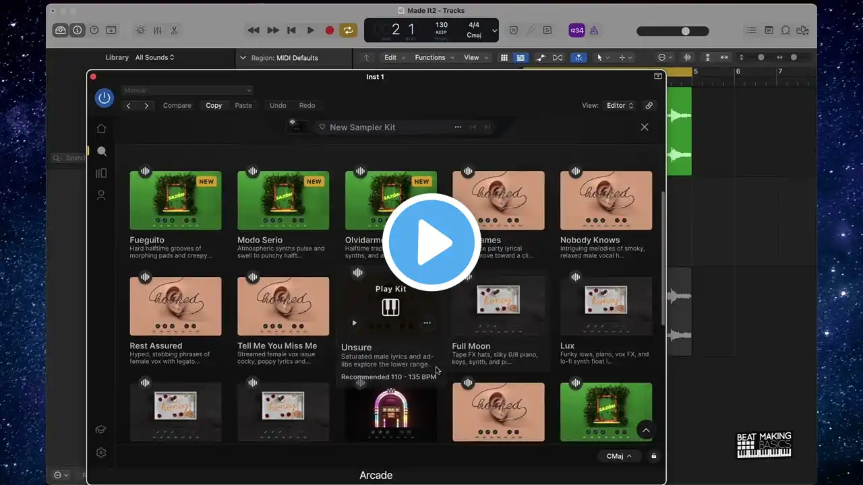
Task: Open the Functions menu
Action: (x=434, y=58)
